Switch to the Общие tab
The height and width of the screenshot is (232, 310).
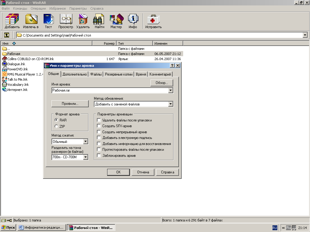point(54,74)
